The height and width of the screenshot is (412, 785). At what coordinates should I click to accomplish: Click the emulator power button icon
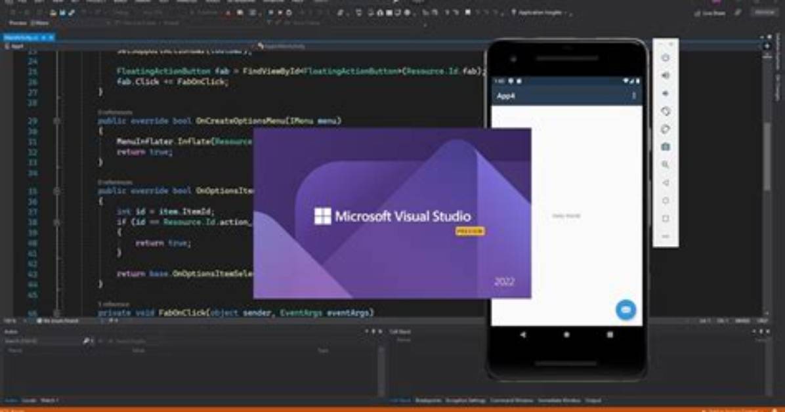point(666,58)
